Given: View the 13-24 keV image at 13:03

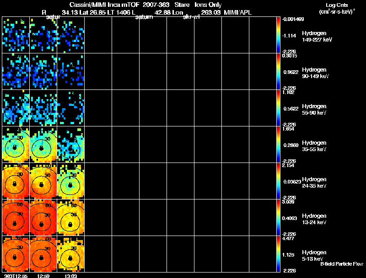Looking at the screenshot, I should point(71,218).
